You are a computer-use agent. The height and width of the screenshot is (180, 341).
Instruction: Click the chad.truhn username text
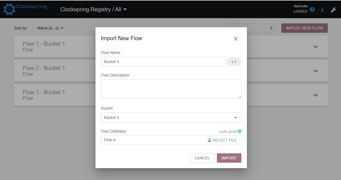click(301, 6)
